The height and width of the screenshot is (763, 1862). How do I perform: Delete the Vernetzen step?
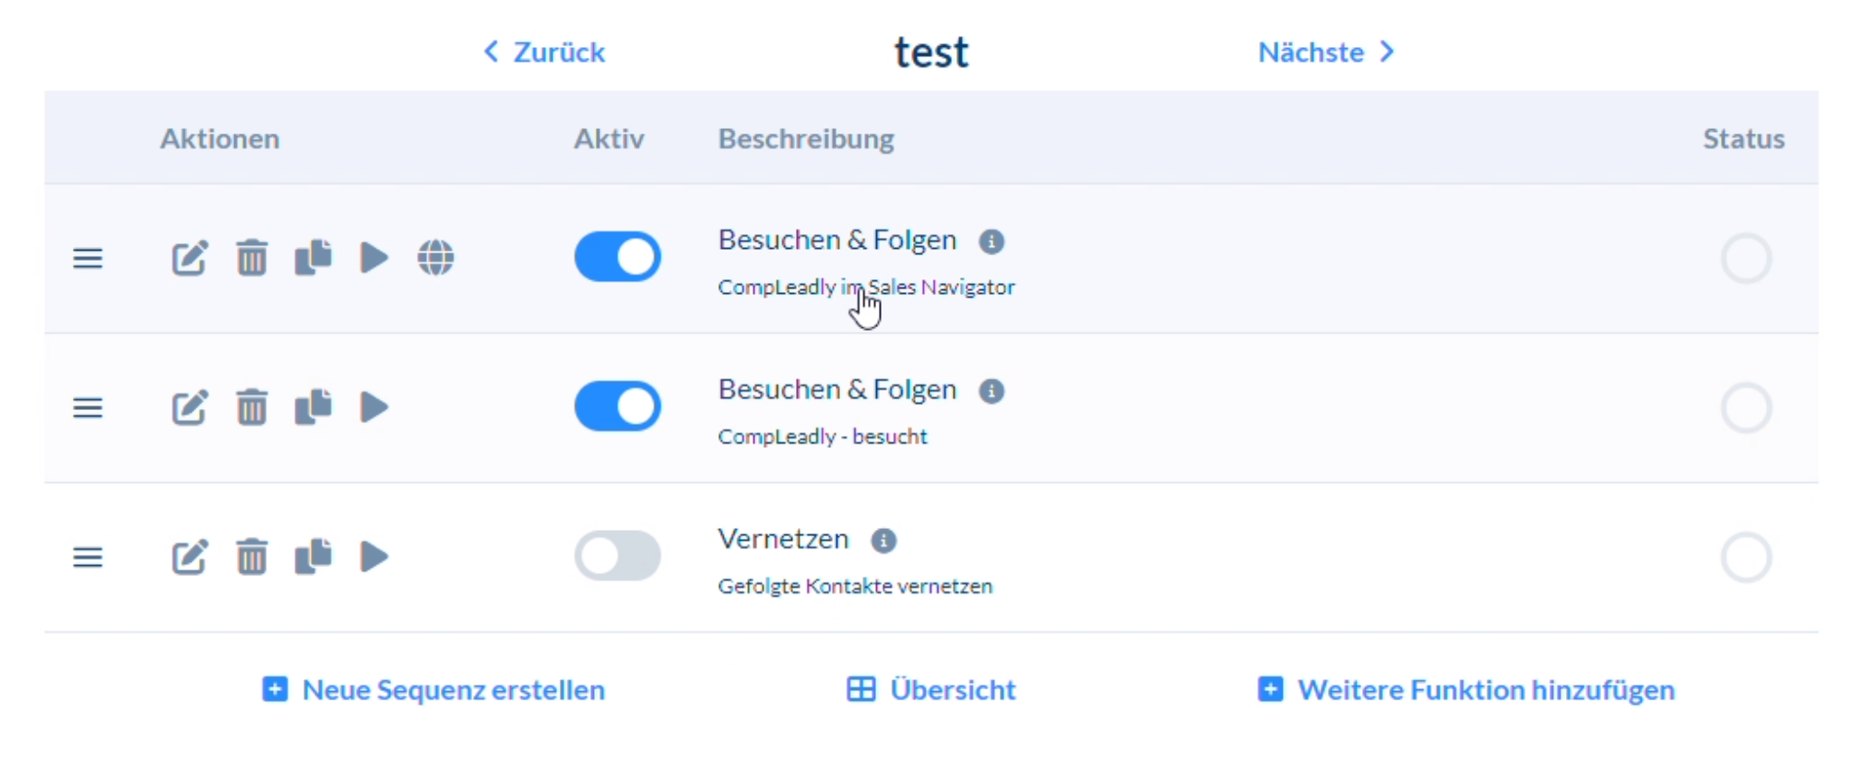251,557
